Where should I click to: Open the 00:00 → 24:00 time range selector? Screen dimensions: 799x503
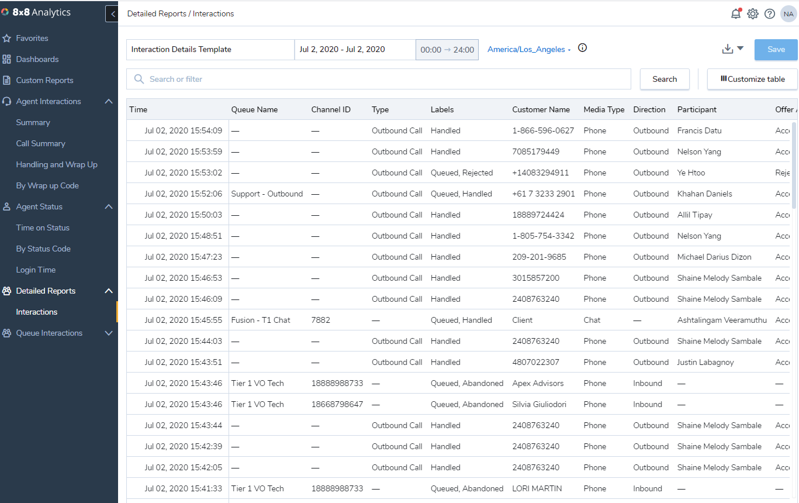coord(447,50)
